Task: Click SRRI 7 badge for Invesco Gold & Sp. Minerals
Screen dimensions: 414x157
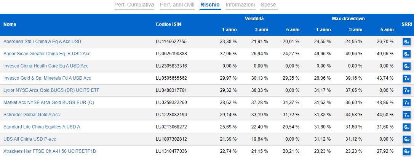Action: [x=406, y=78]
